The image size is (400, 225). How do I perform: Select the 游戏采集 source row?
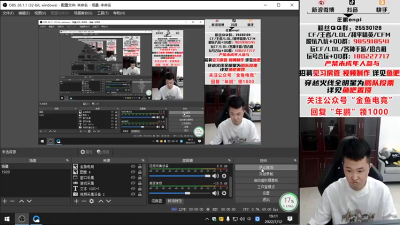point(108,183)
